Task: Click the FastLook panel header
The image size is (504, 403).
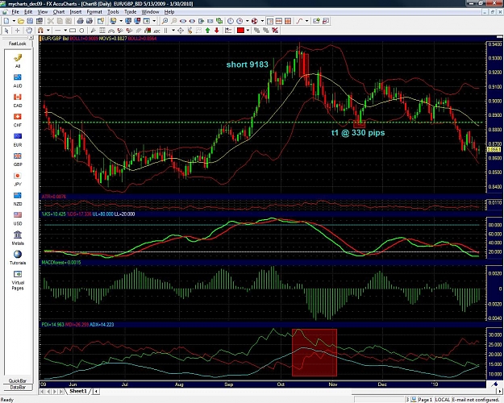Action: 18,43
